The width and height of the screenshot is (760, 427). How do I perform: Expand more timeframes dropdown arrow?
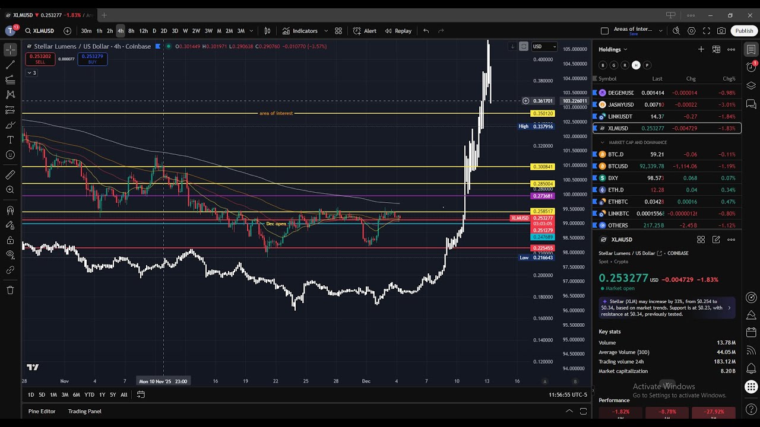point(251,31)
